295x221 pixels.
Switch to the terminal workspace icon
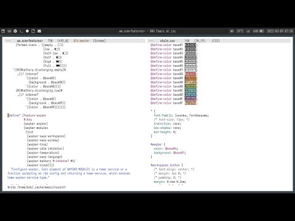21,31
